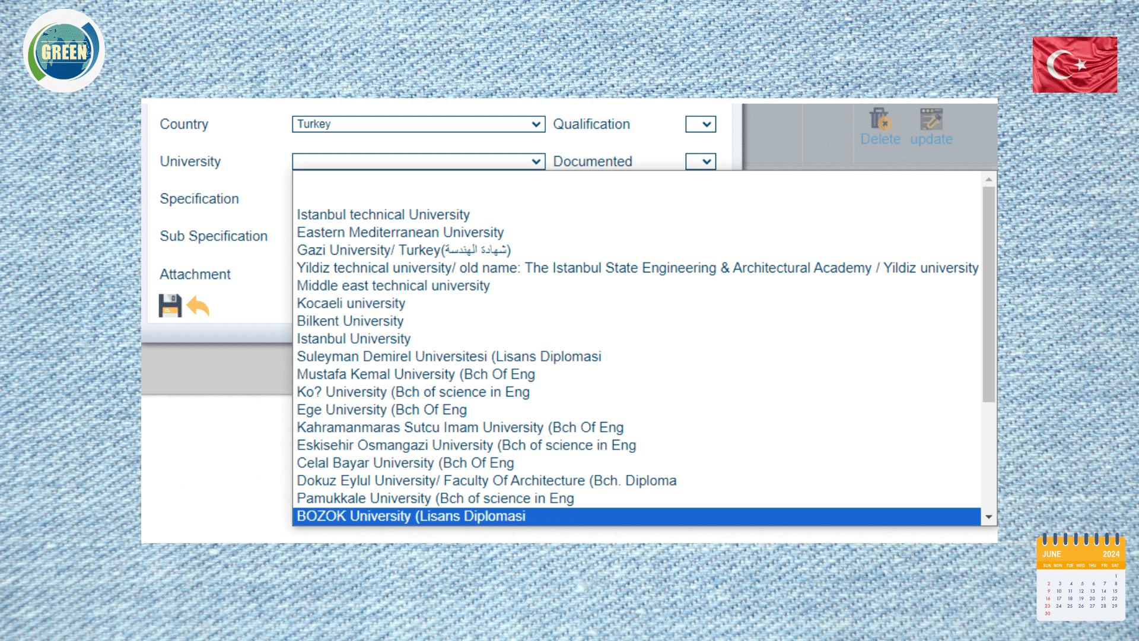This screenshot has width=1139, height=641.
Task: Expand the Qualification dropdown
Action: 701,124
